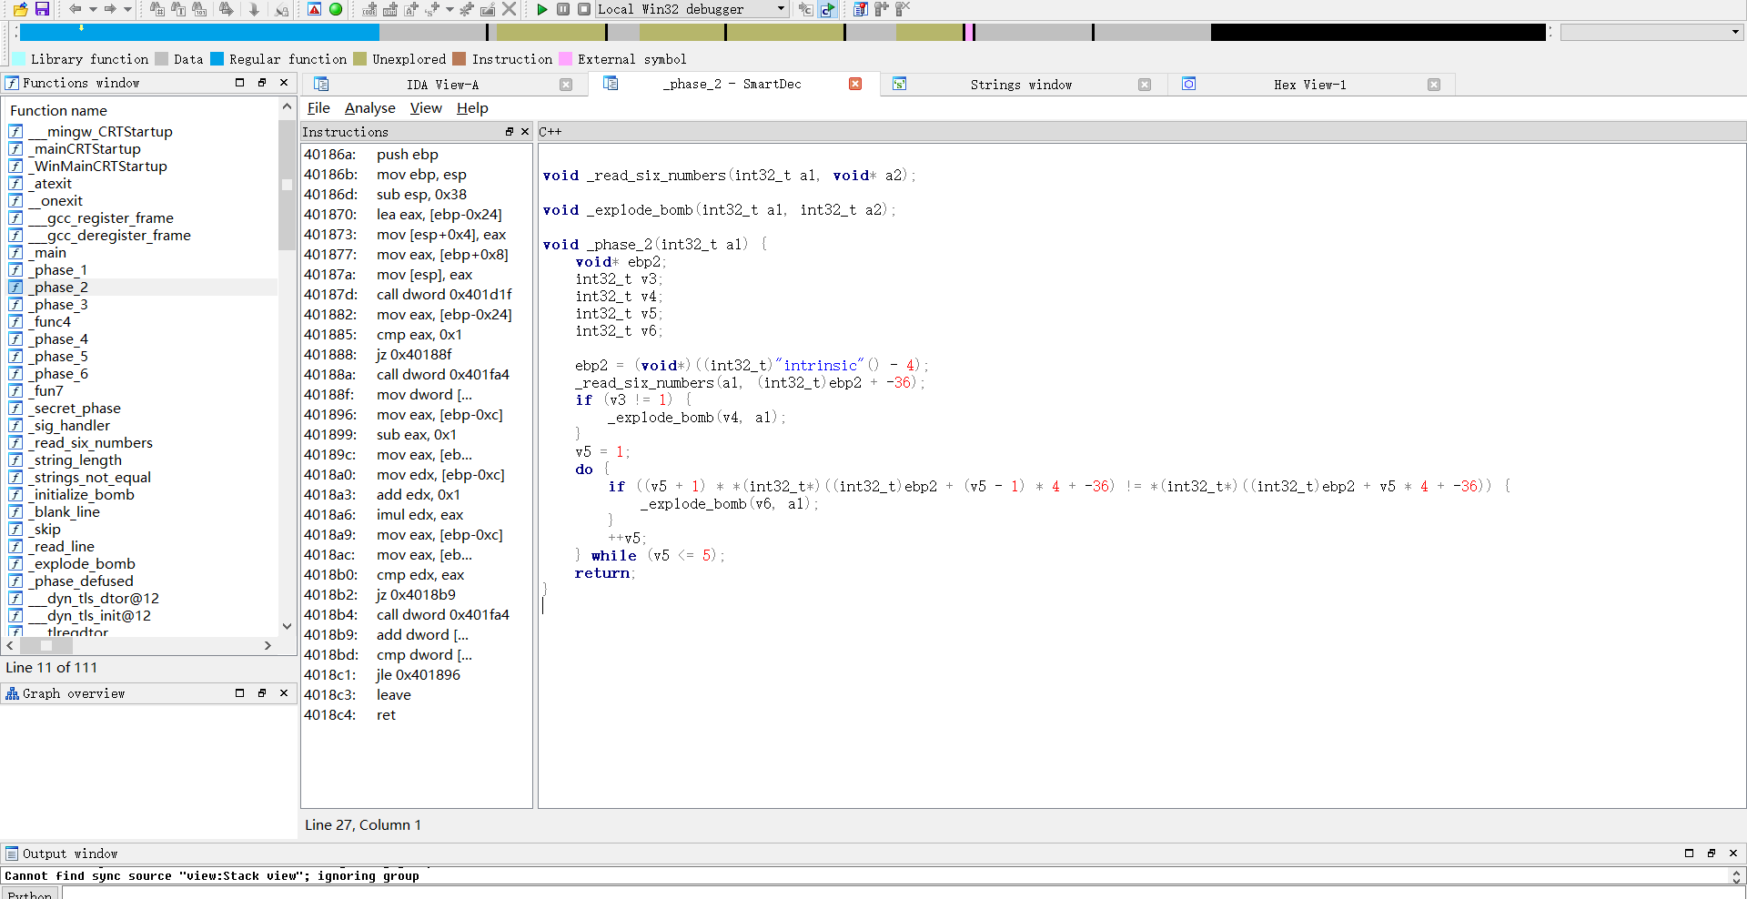Pause the debugged process
Screen dimensions: 1747x899
pyautogui.click(x=563, y=9)
